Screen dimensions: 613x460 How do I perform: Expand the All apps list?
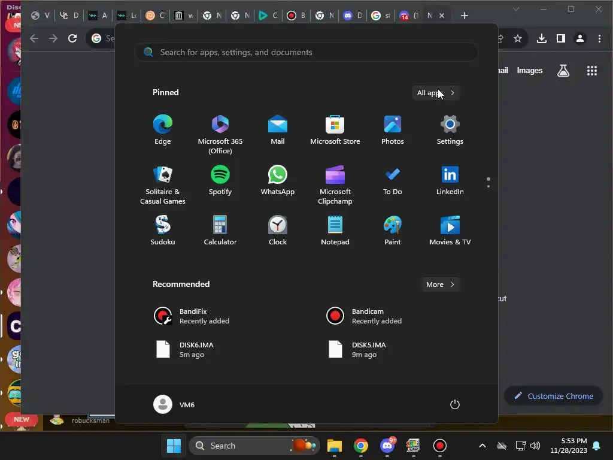[x=436, y=93]
